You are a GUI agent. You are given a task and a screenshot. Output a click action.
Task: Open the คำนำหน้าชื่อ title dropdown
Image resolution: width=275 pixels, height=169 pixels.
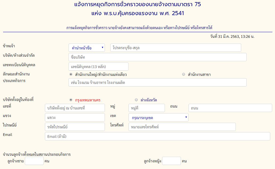click(87, 48)
